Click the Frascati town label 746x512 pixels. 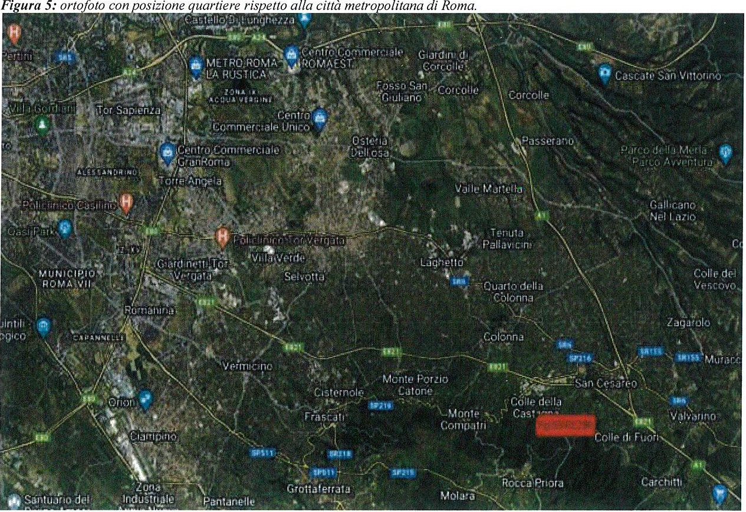324,417
